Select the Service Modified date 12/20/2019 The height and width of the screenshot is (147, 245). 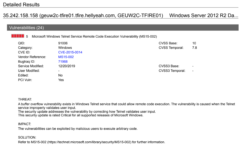67,66
